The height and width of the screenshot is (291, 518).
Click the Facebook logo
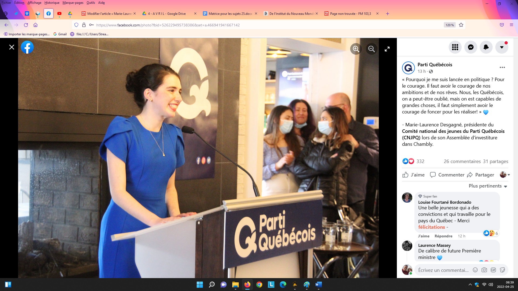pos(27,47)
